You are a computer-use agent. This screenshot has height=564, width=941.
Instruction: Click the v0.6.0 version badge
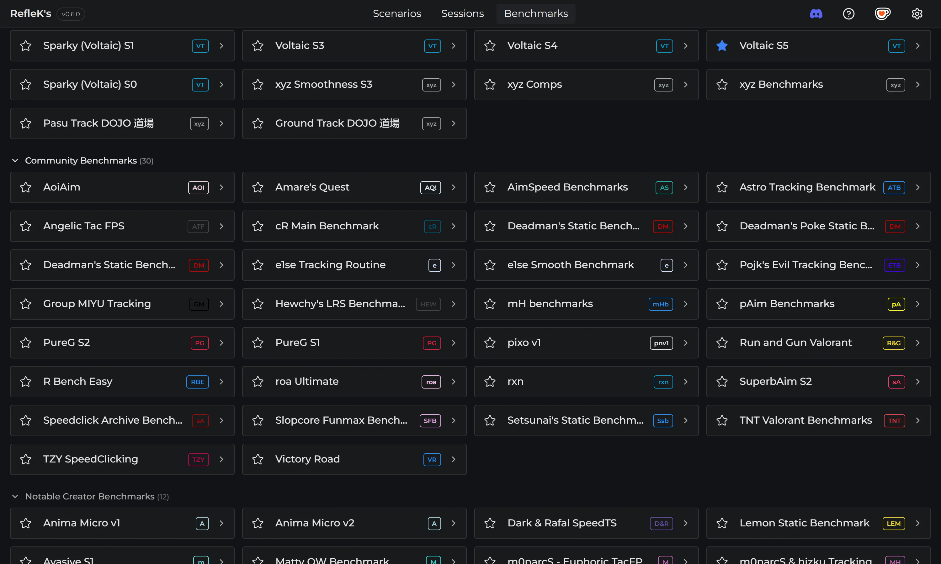[71, 14]
